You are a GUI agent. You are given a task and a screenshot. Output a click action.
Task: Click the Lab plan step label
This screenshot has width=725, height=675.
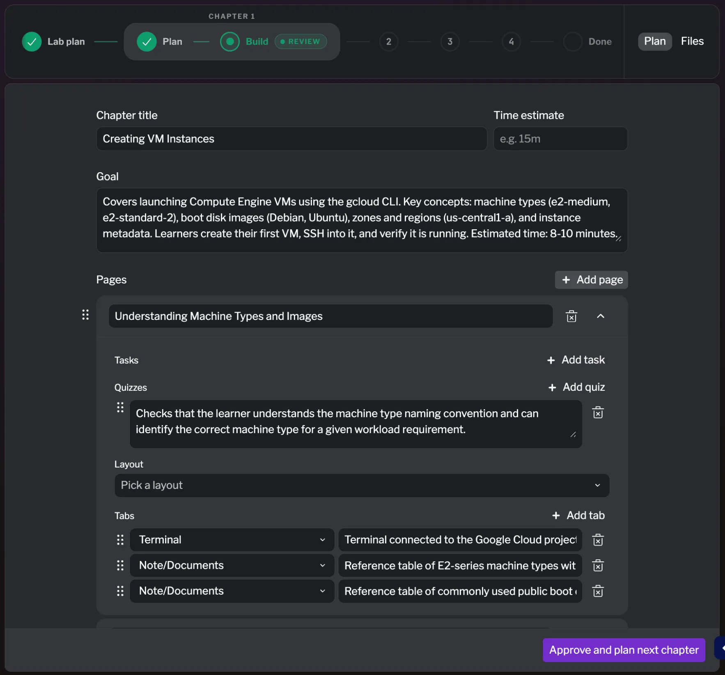(x=66, y=41)
